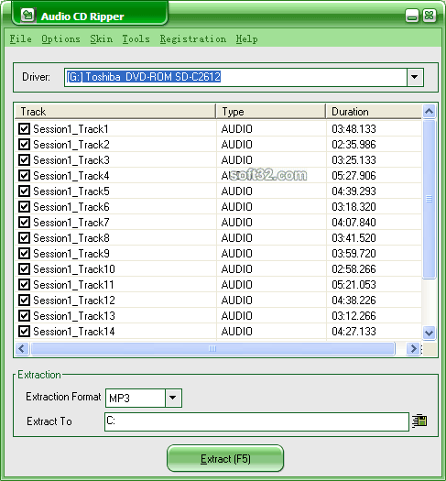Click the Toshiba DVD-ROM driver field
The width and height of the screenshot is (446, 481).
[235, 77]
